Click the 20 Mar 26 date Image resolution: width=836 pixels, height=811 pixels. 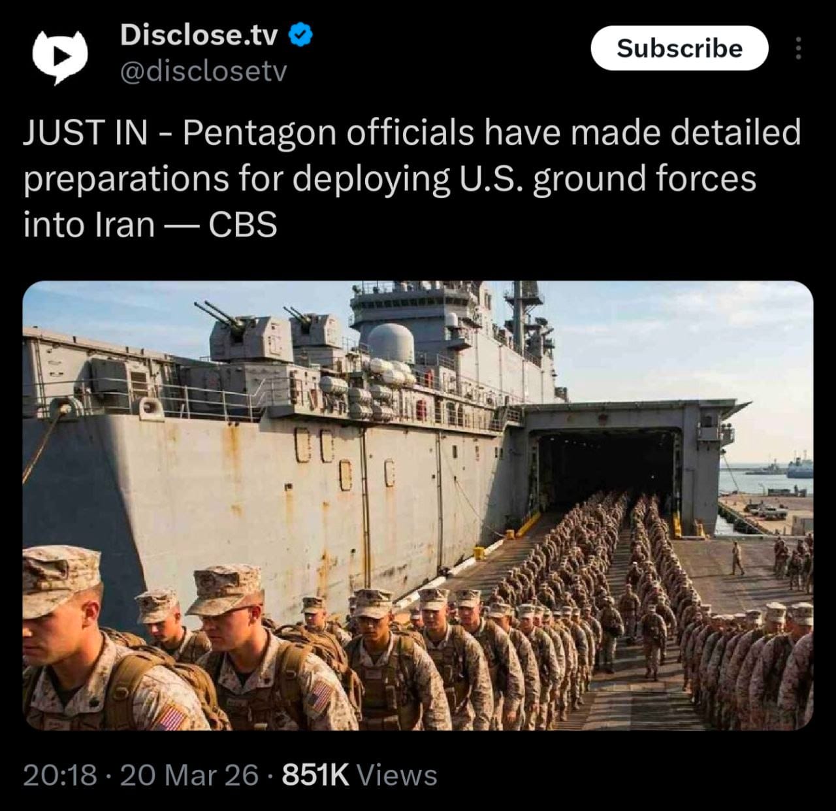[189, 775]
